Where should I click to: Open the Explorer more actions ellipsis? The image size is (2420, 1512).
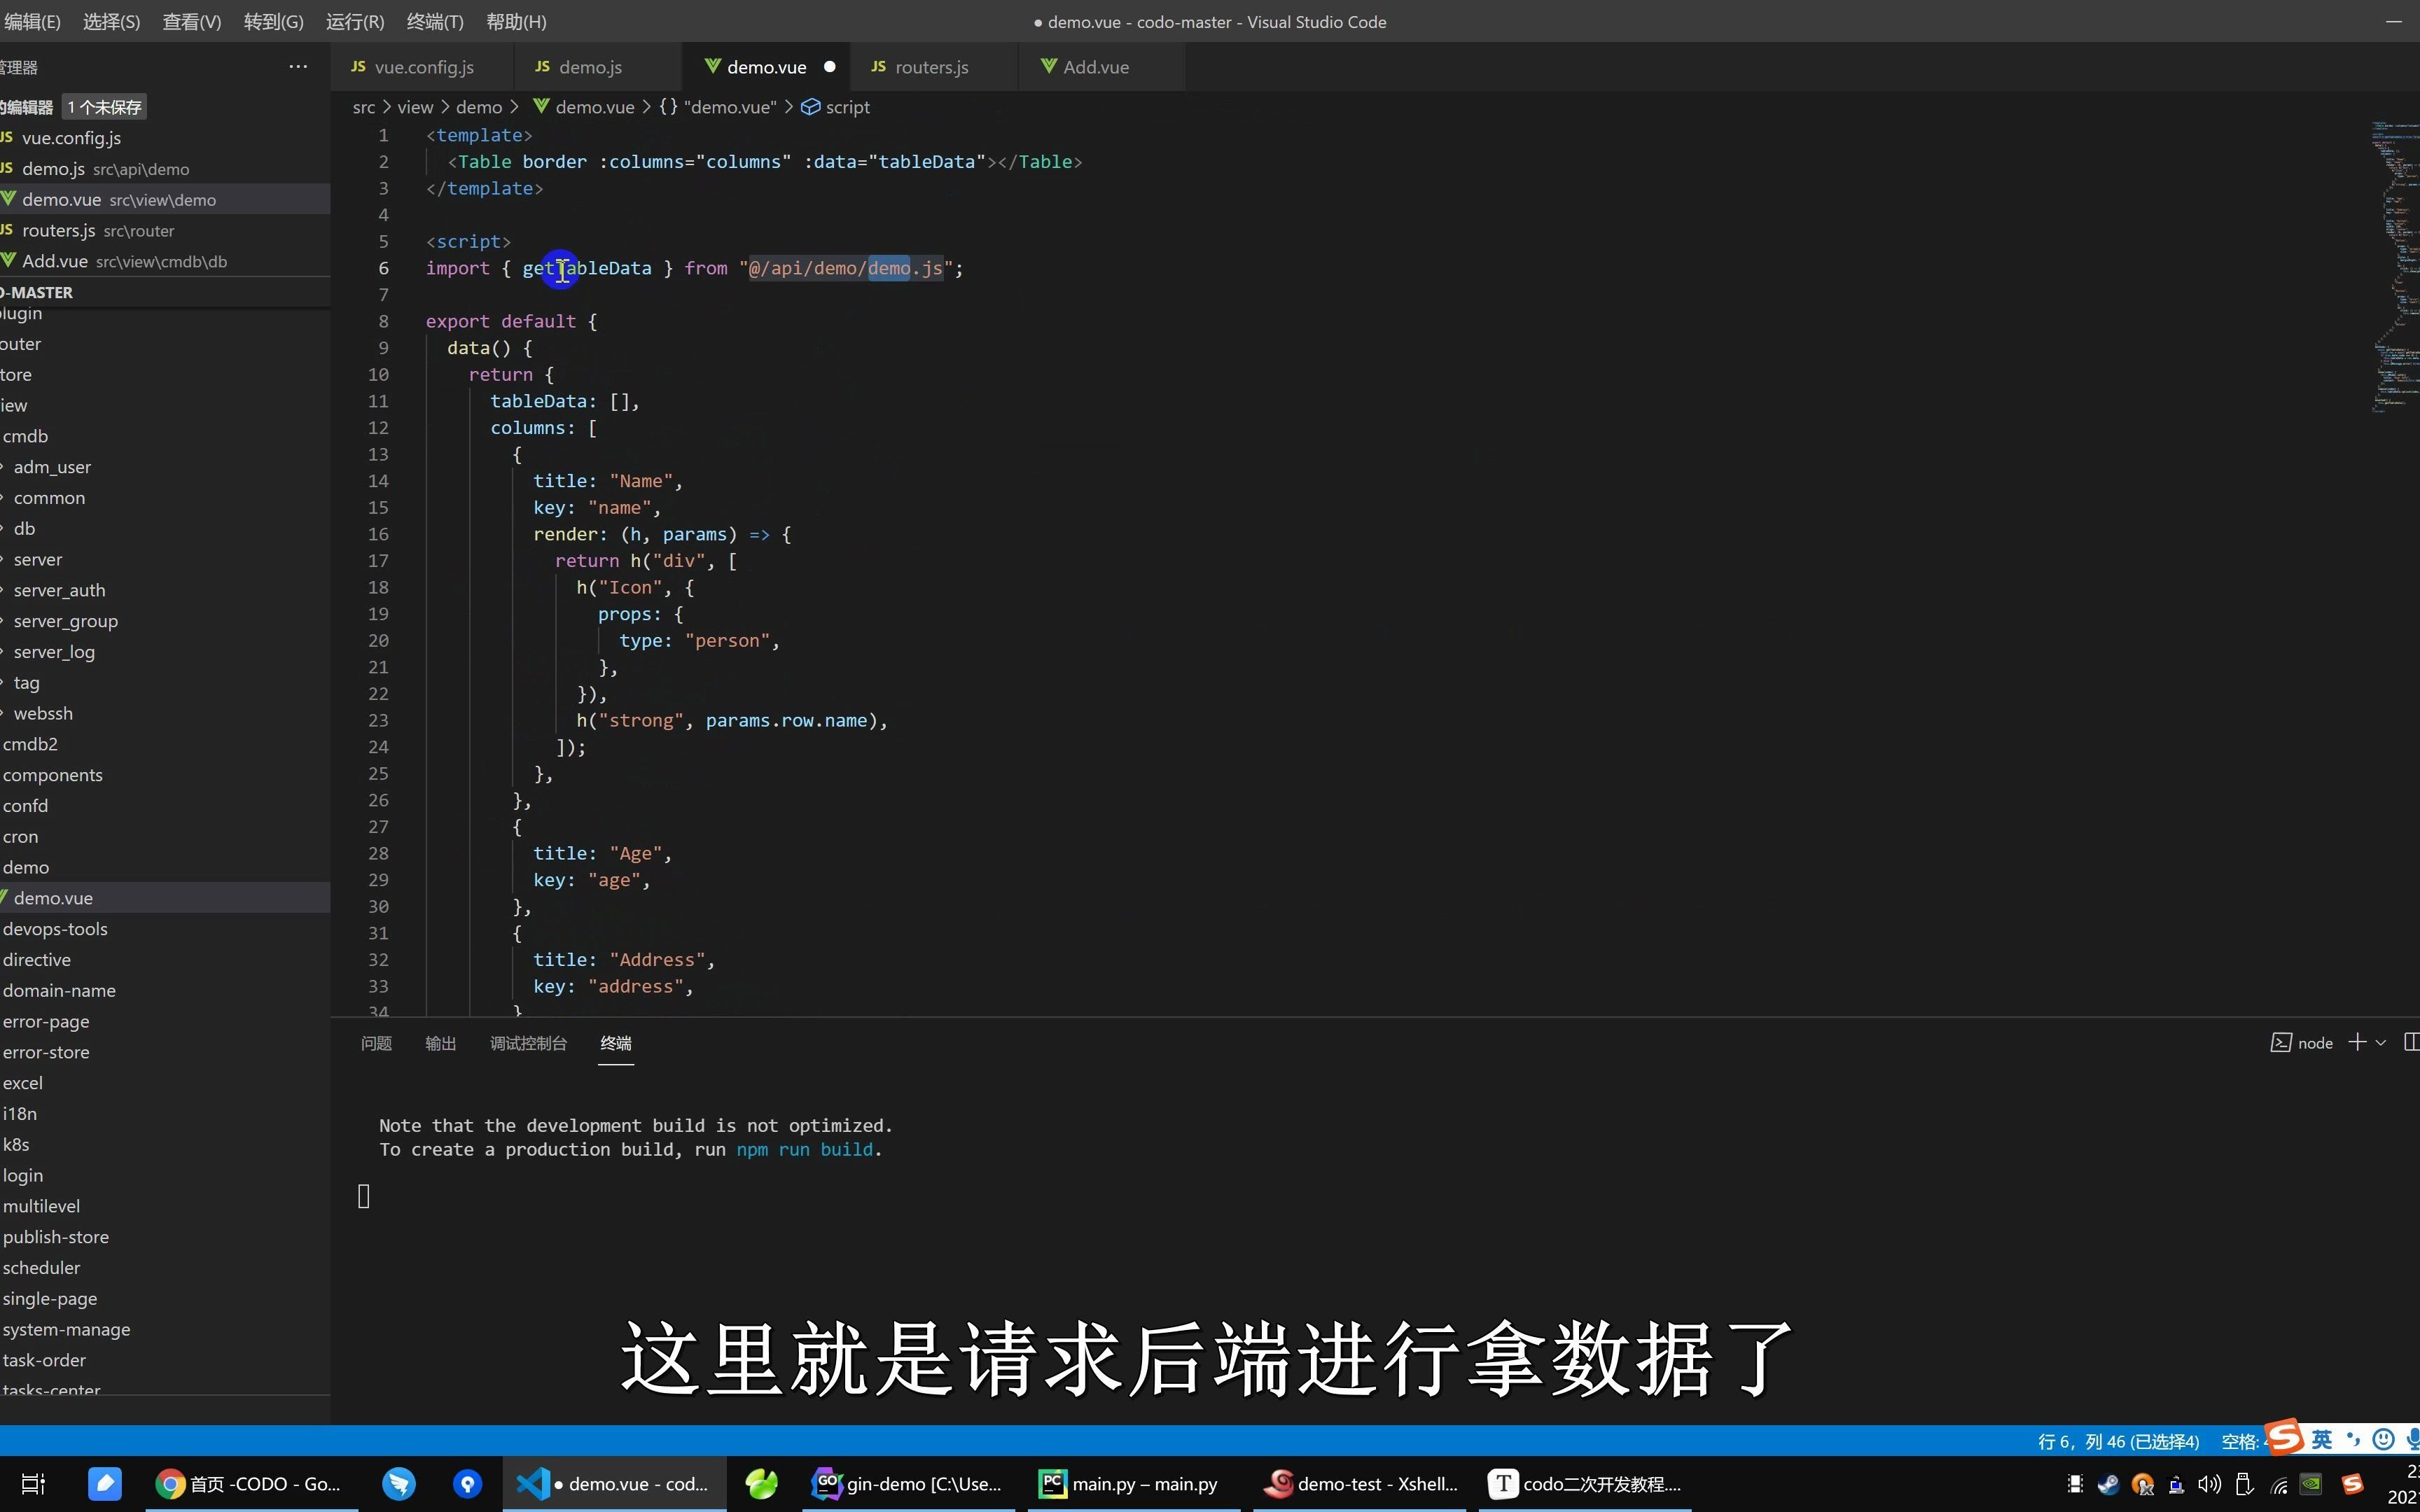(298, 67)
